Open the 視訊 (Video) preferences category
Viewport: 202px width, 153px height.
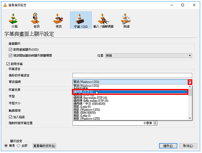pos(58,20)
